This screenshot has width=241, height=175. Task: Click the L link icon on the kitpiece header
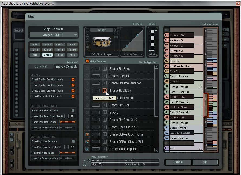[x=87, y=30]
